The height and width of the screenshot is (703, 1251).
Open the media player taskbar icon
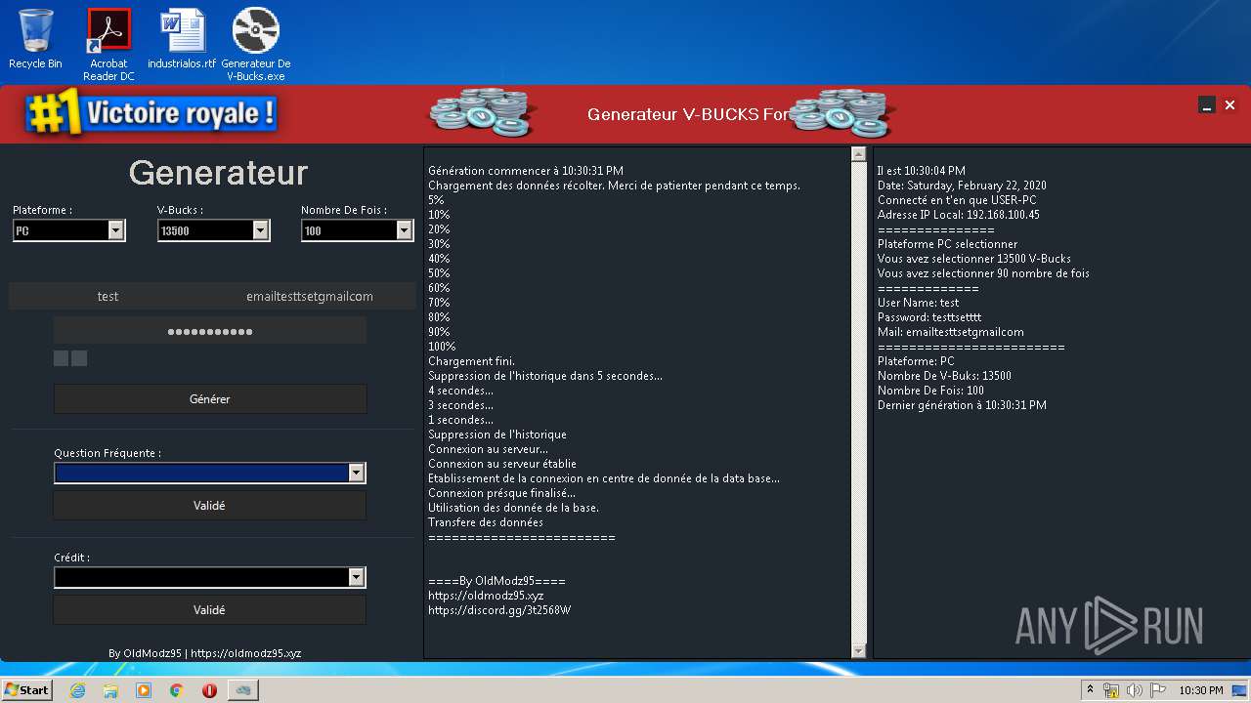(x=144, y=690)
